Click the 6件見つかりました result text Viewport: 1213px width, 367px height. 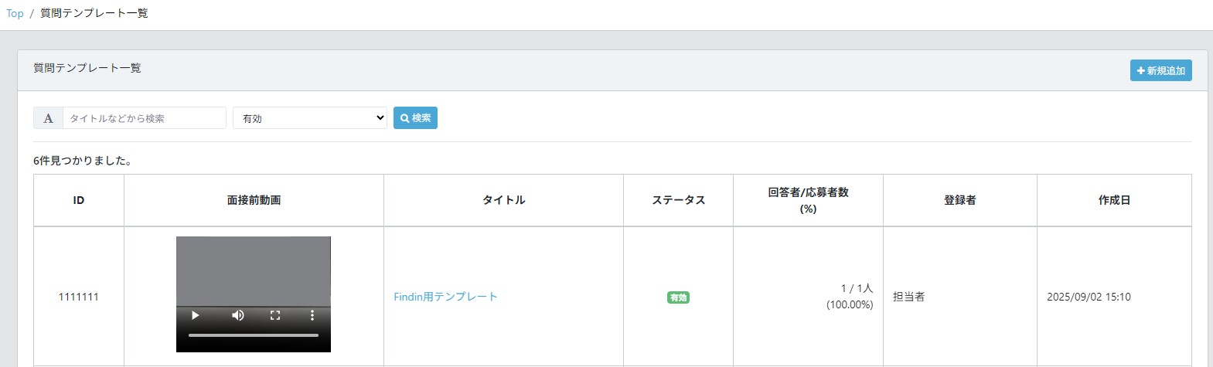click(83, 161)
